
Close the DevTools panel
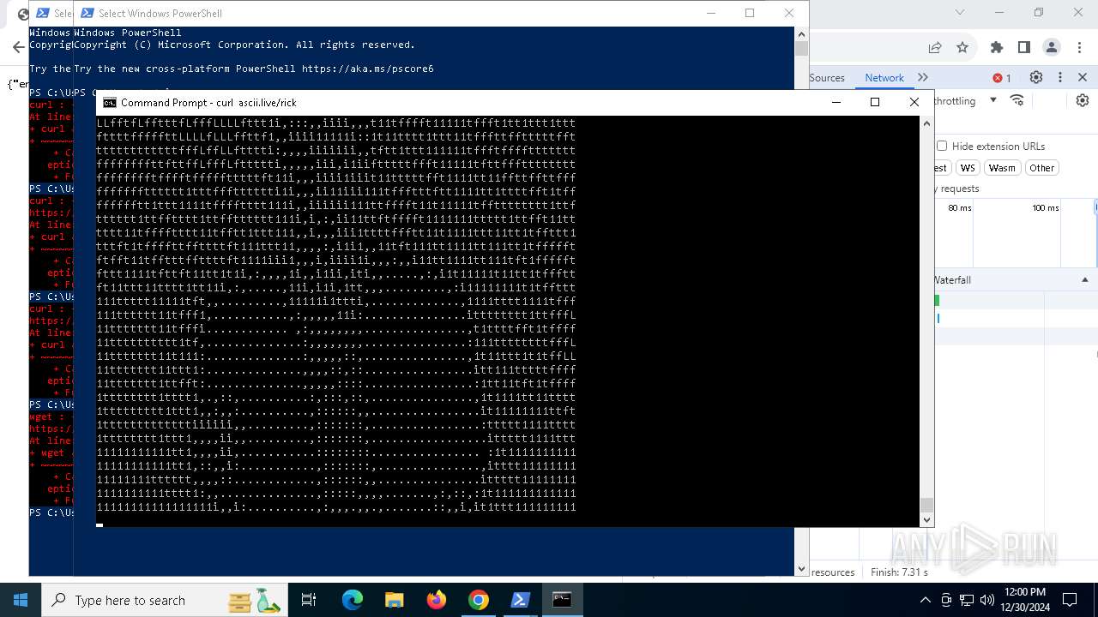coord(1083,77)
